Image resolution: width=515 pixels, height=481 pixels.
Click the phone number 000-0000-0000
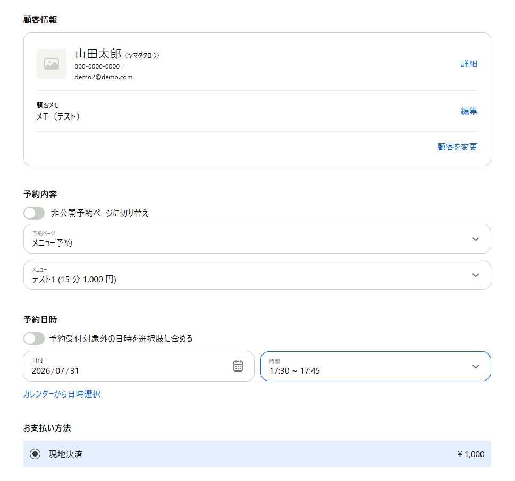tap(97, 66)
